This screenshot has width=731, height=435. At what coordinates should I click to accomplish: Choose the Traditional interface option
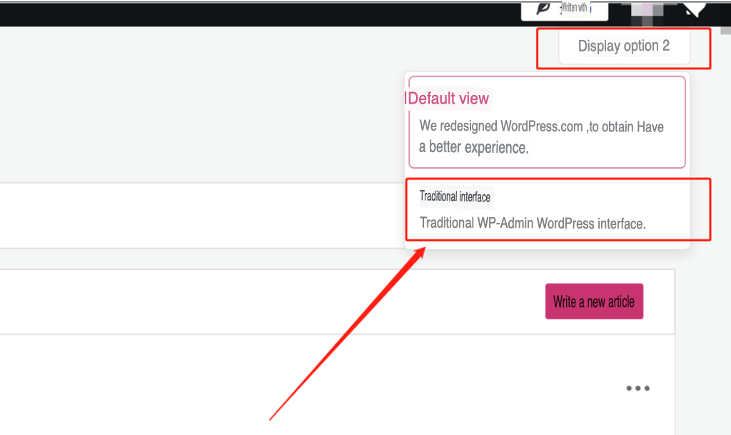pyautogui.click(x=547, y=210)
